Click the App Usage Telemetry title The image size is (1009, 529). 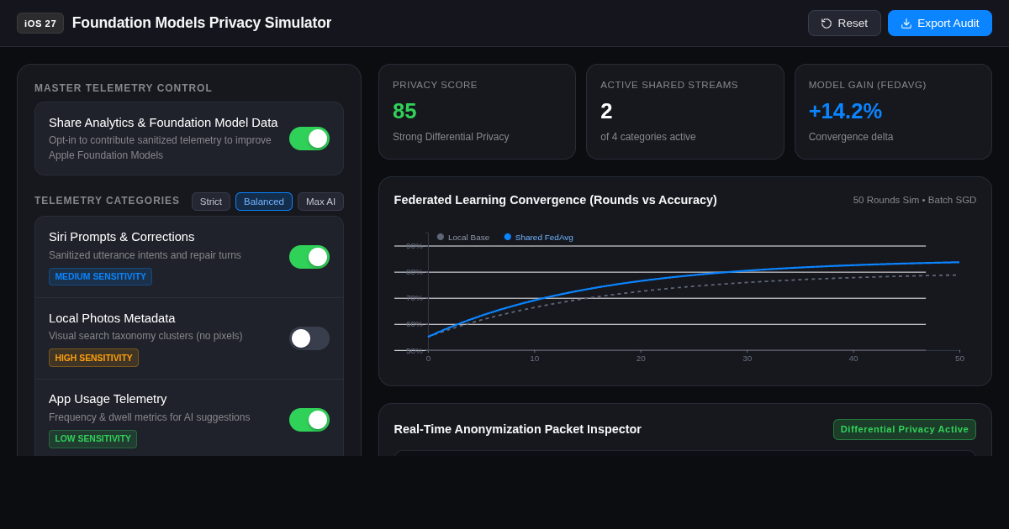(x=108, y=399)
